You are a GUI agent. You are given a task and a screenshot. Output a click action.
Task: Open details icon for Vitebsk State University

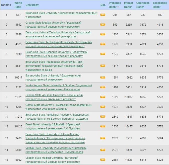point(103,150)
